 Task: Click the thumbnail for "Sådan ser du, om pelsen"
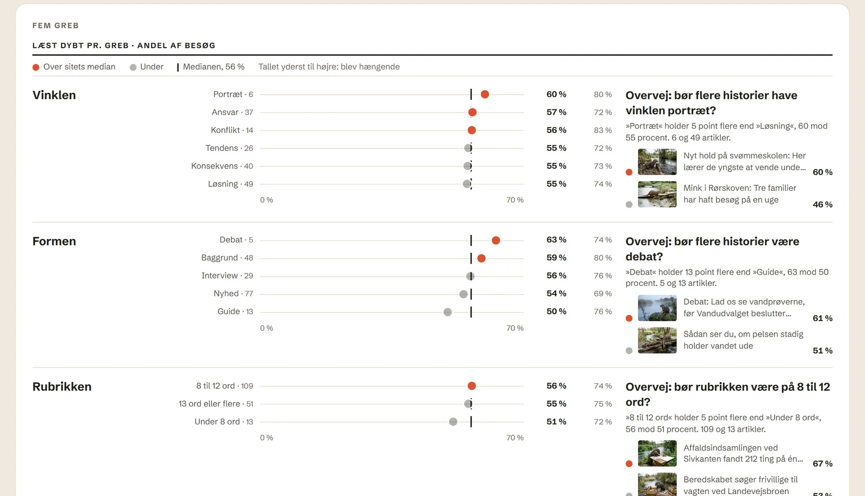pos(657,340)
